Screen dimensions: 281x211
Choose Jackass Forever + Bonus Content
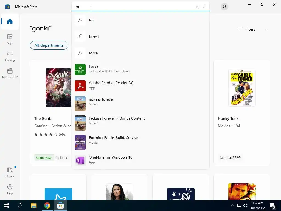(140, 123)
